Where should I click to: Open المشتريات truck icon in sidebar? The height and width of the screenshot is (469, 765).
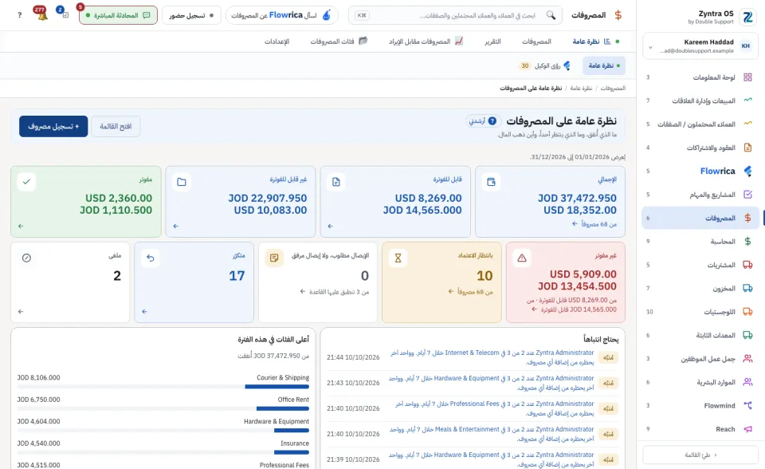tap(747, 265)
